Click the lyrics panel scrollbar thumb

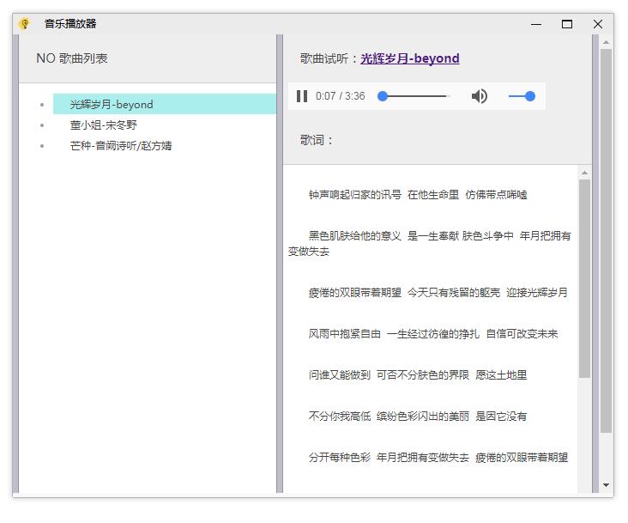click(x=584, y=278)
